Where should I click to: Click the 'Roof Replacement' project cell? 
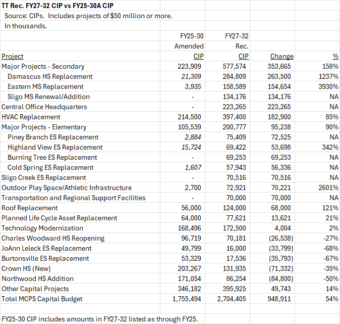click(30, 208)
